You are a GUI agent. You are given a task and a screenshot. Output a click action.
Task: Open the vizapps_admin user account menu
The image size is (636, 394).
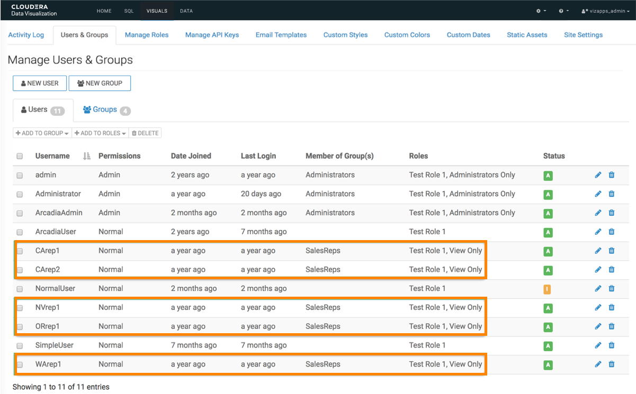(x=605, y=11)
